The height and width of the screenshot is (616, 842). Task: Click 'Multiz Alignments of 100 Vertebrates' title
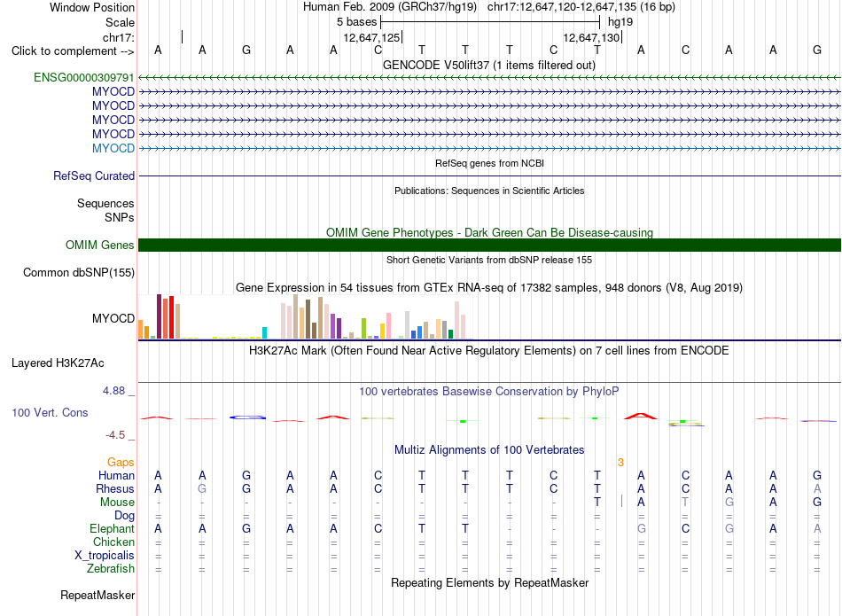[489, 449]
